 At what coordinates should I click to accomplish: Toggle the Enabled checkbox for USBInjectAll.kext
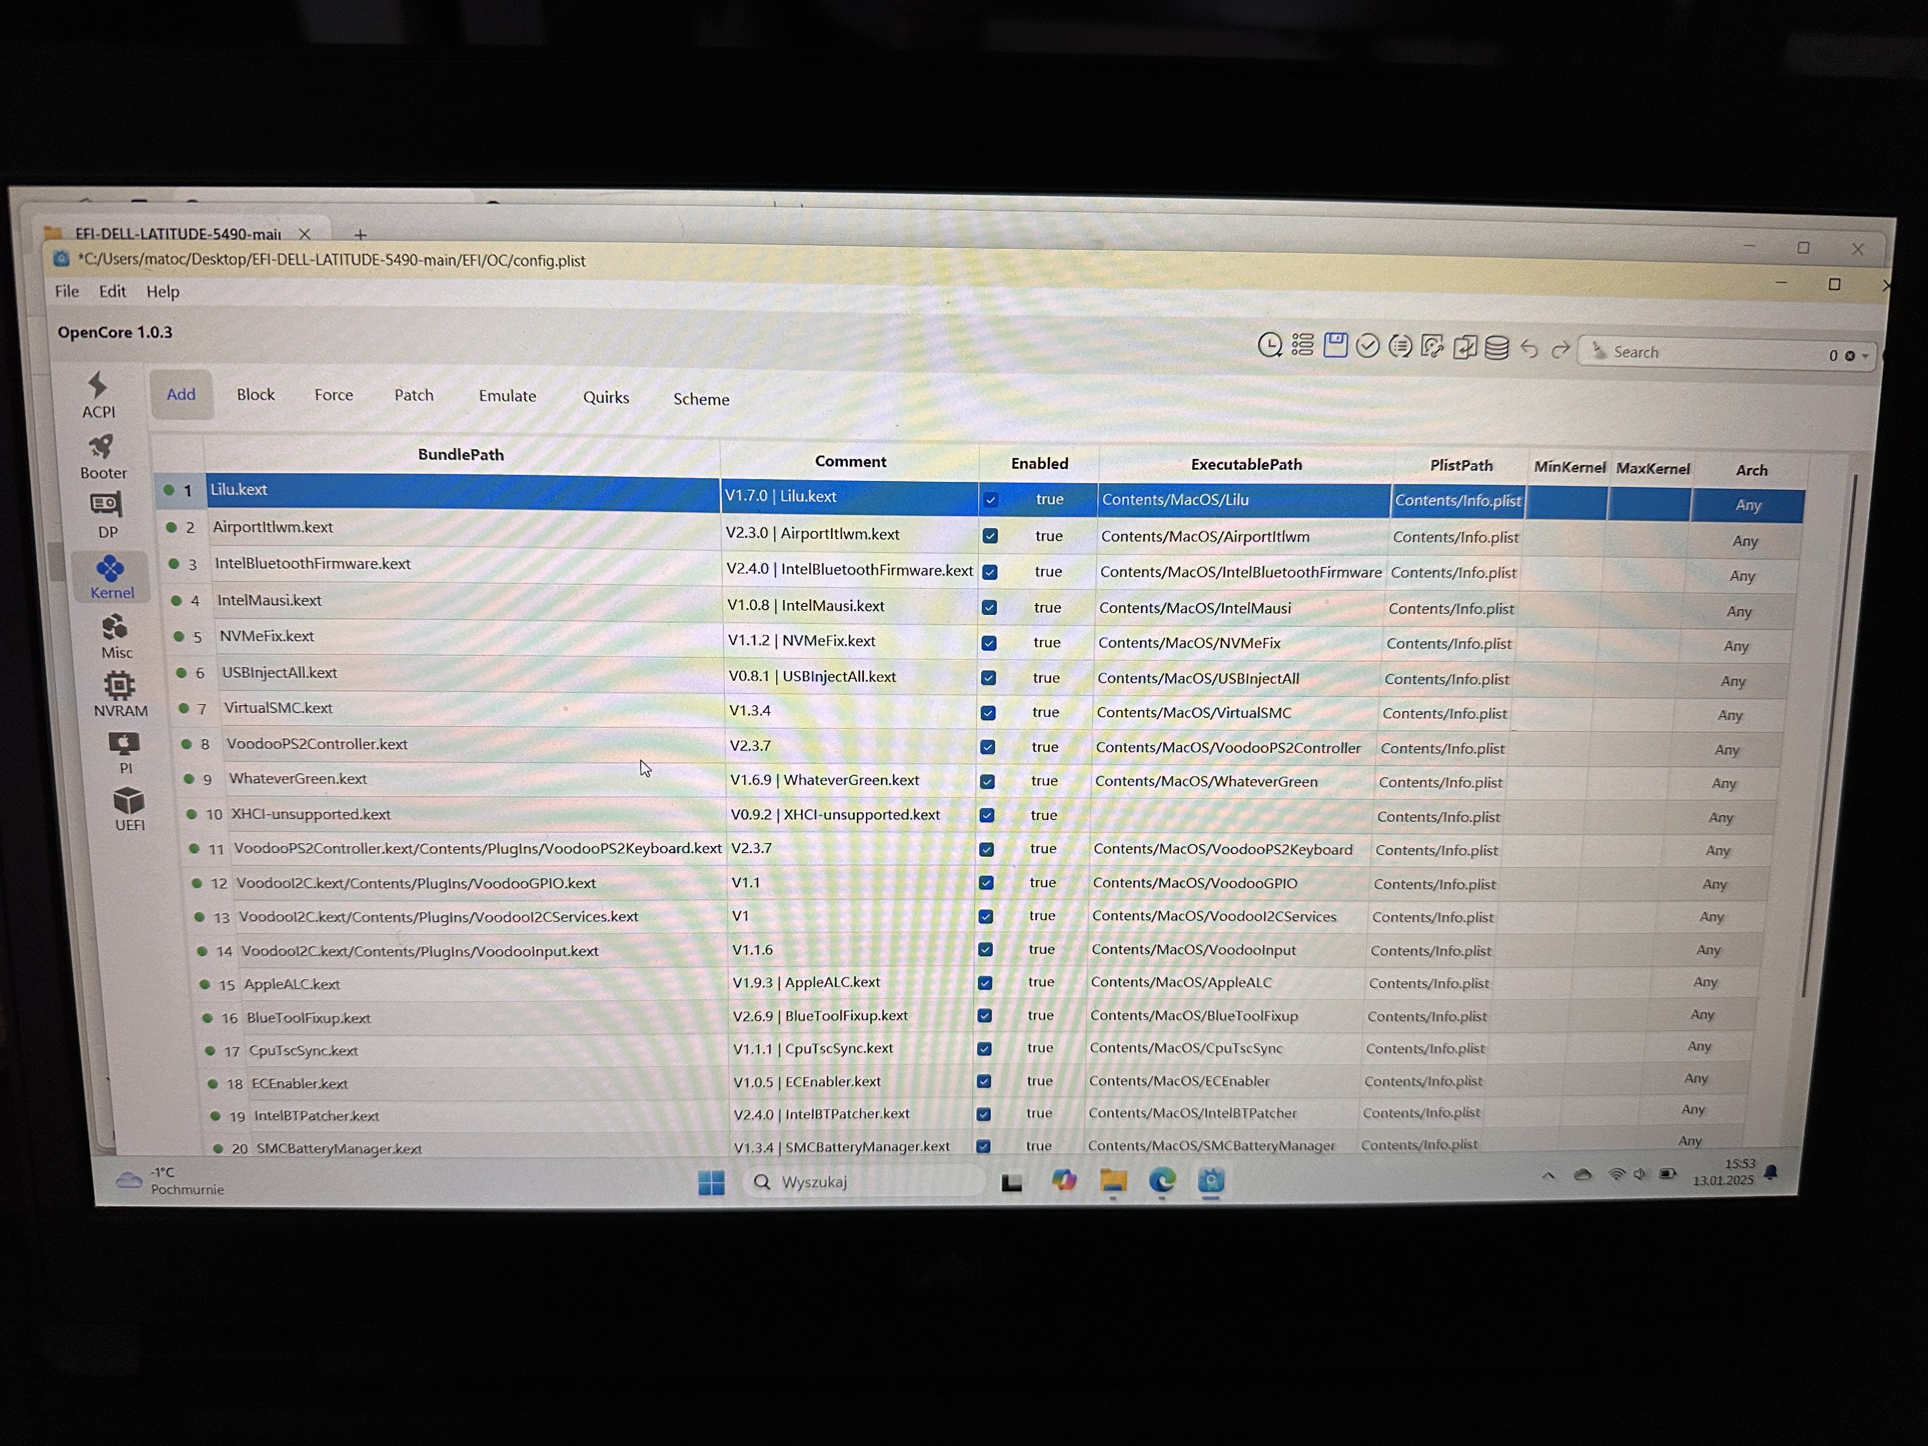coord(988,678)
